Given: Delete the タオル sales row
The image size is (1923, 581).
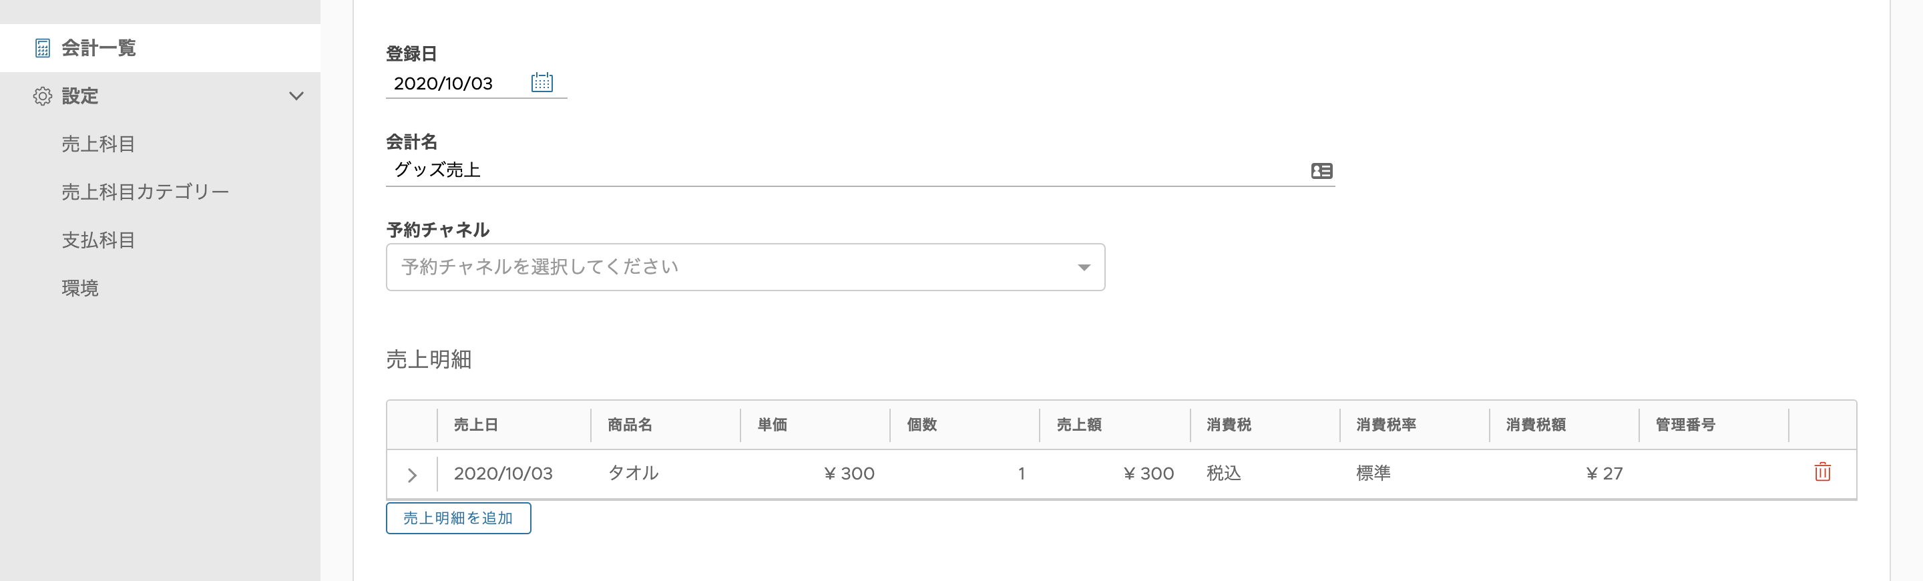Looking at the screenshot, I should pyautogui.click(x=1822, y=472).
